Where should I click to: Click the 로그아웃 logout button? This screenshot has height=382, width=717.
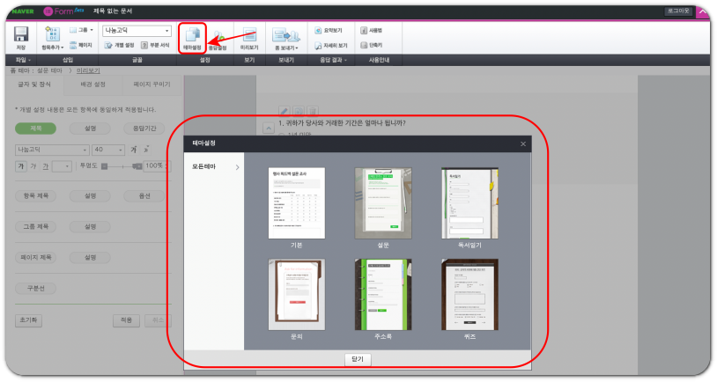[678, 11]
